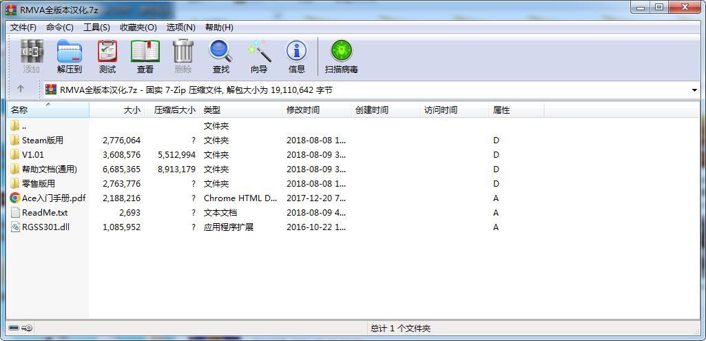Click the file name Ace入门手册.pdf
706x341 pixels.
coord(54,198)
